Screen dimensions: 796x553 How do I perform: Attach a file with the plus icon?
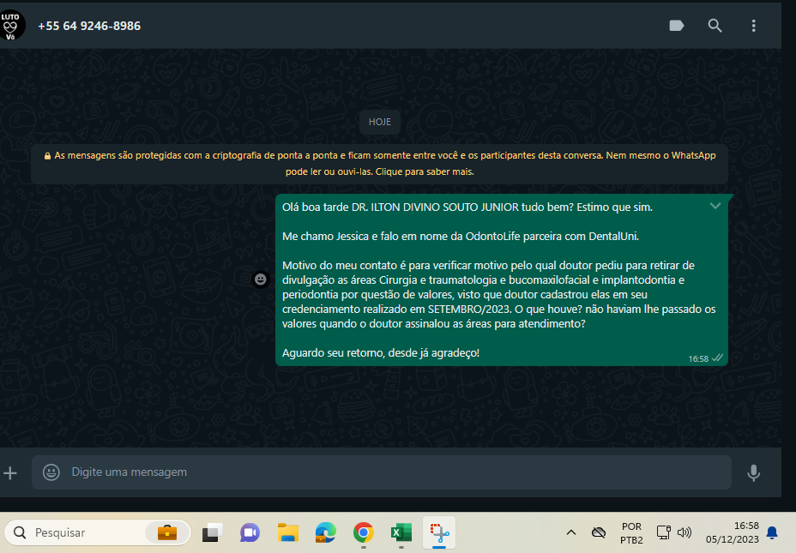coord(10,473)
